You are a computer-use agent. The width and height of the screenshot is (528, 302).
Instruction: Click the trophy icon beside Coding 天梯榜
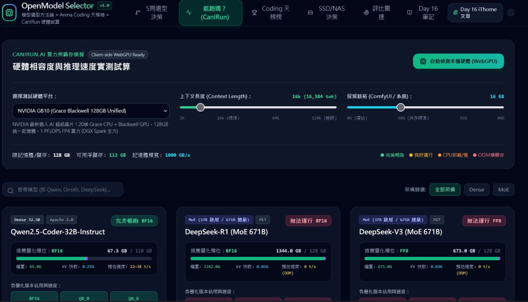pyautogui.click(x=254, y=12)
